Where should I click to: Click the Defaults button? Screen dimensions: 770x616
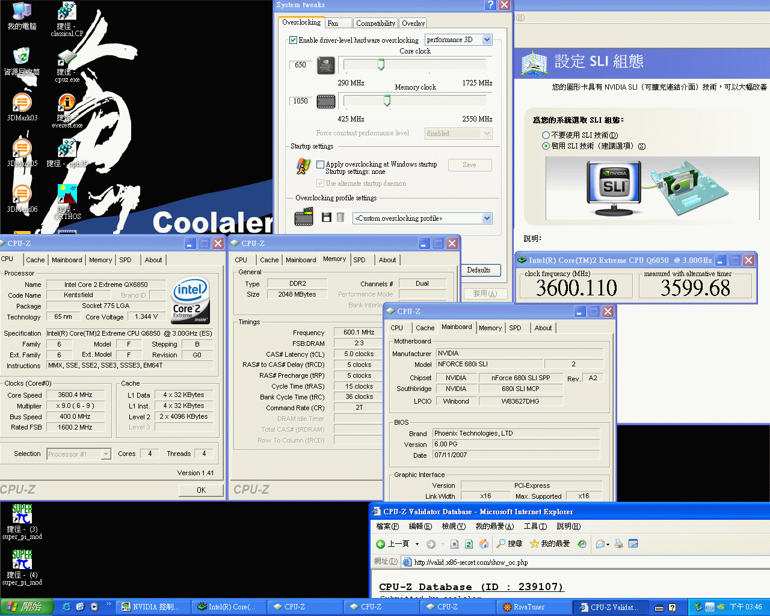(479, 270)
